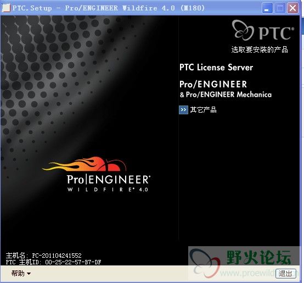Minimize the PTC Setup window
The height and width of the screenshot is (283, 304).
[x=267, y=8]
